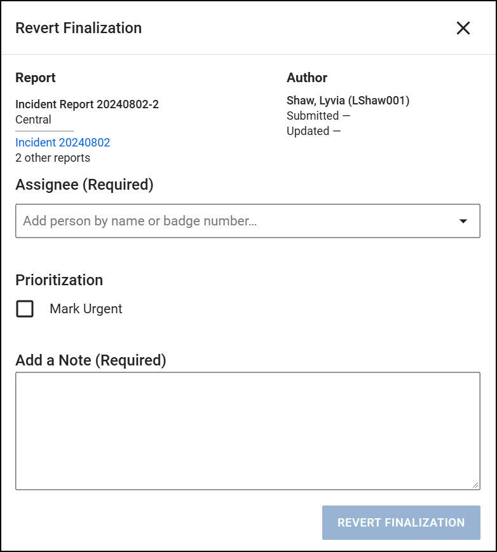Click the Central district text
Image resolution: width=497 pixels, height=552 pixels.
33,120
